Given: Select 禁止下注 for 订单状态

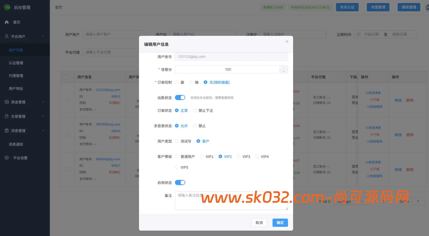Looking at the screenshot, I should click(x=203, y=110).
